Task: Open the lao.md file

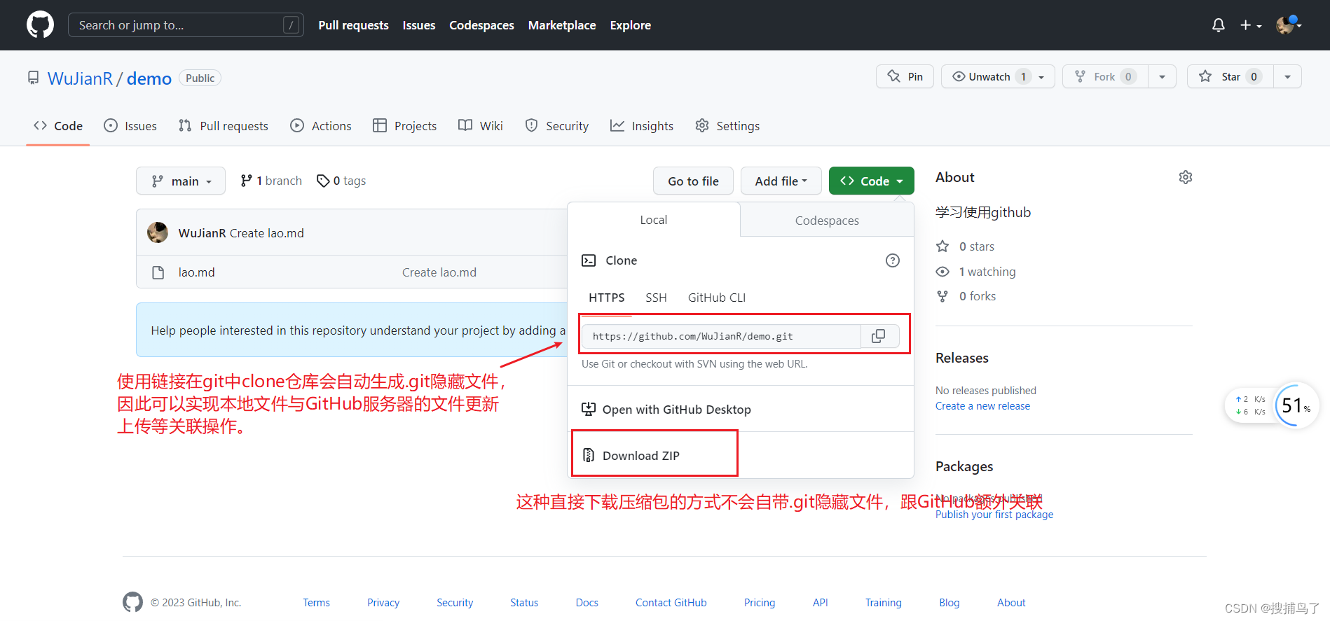Action: pyautogui.click(x=196, y=272)
